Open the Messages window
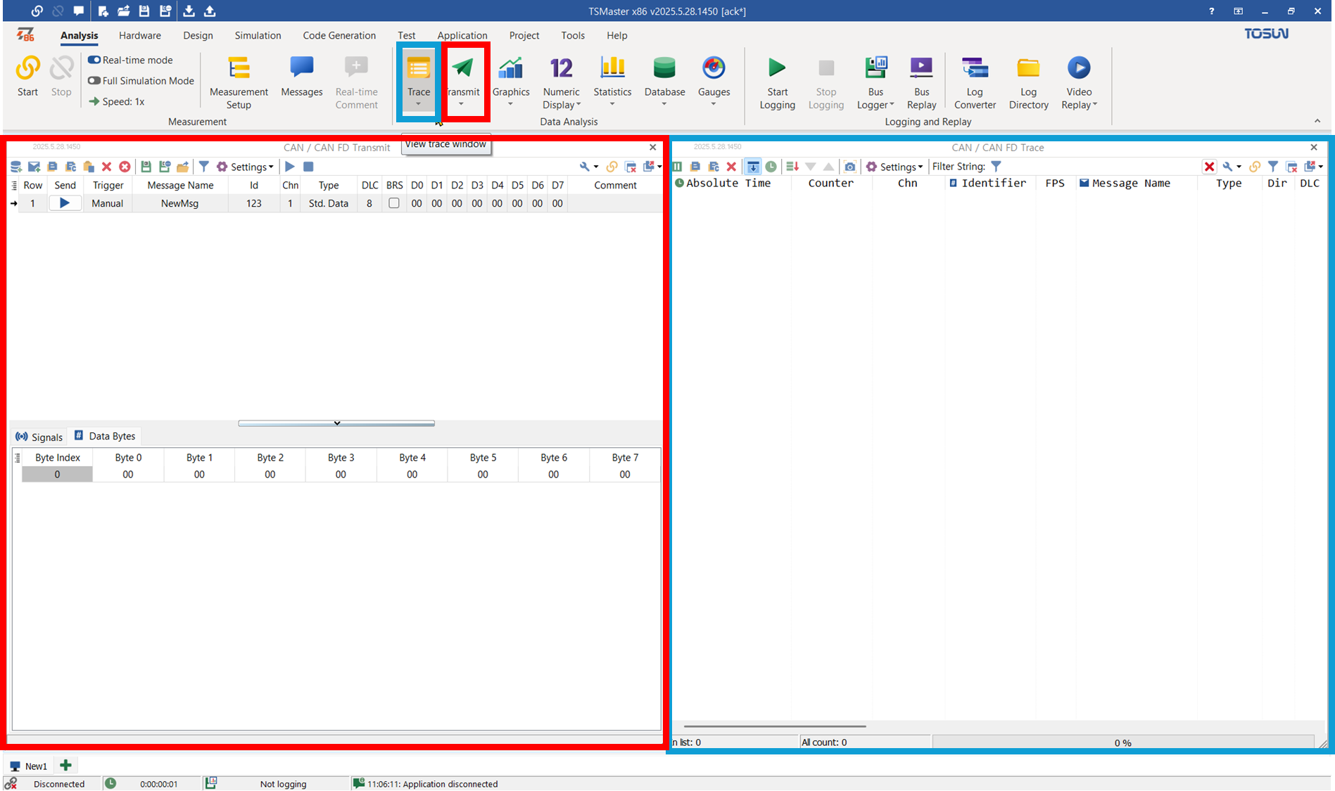The height and width of the screenshot is (791, 1335). coord(301,76)
